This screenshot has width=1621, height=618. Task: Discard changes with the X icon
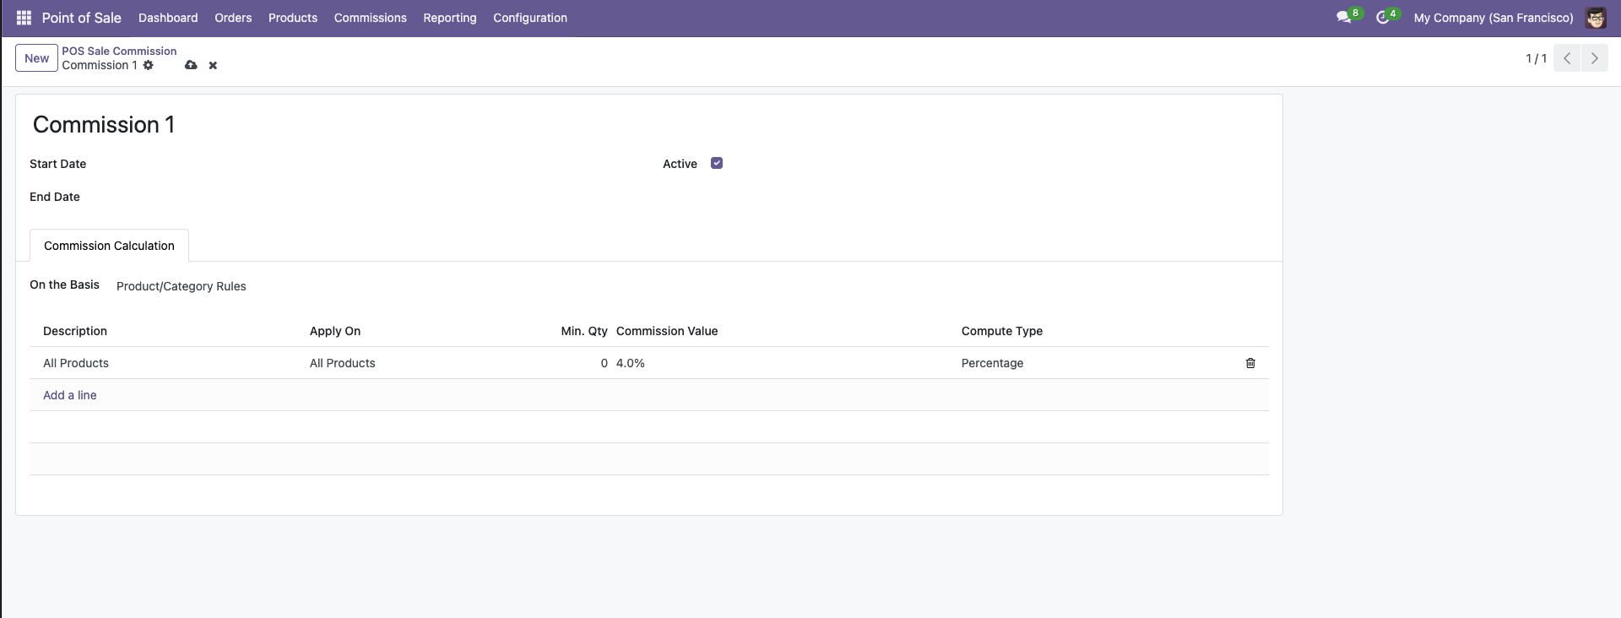(x=213, y=65)
